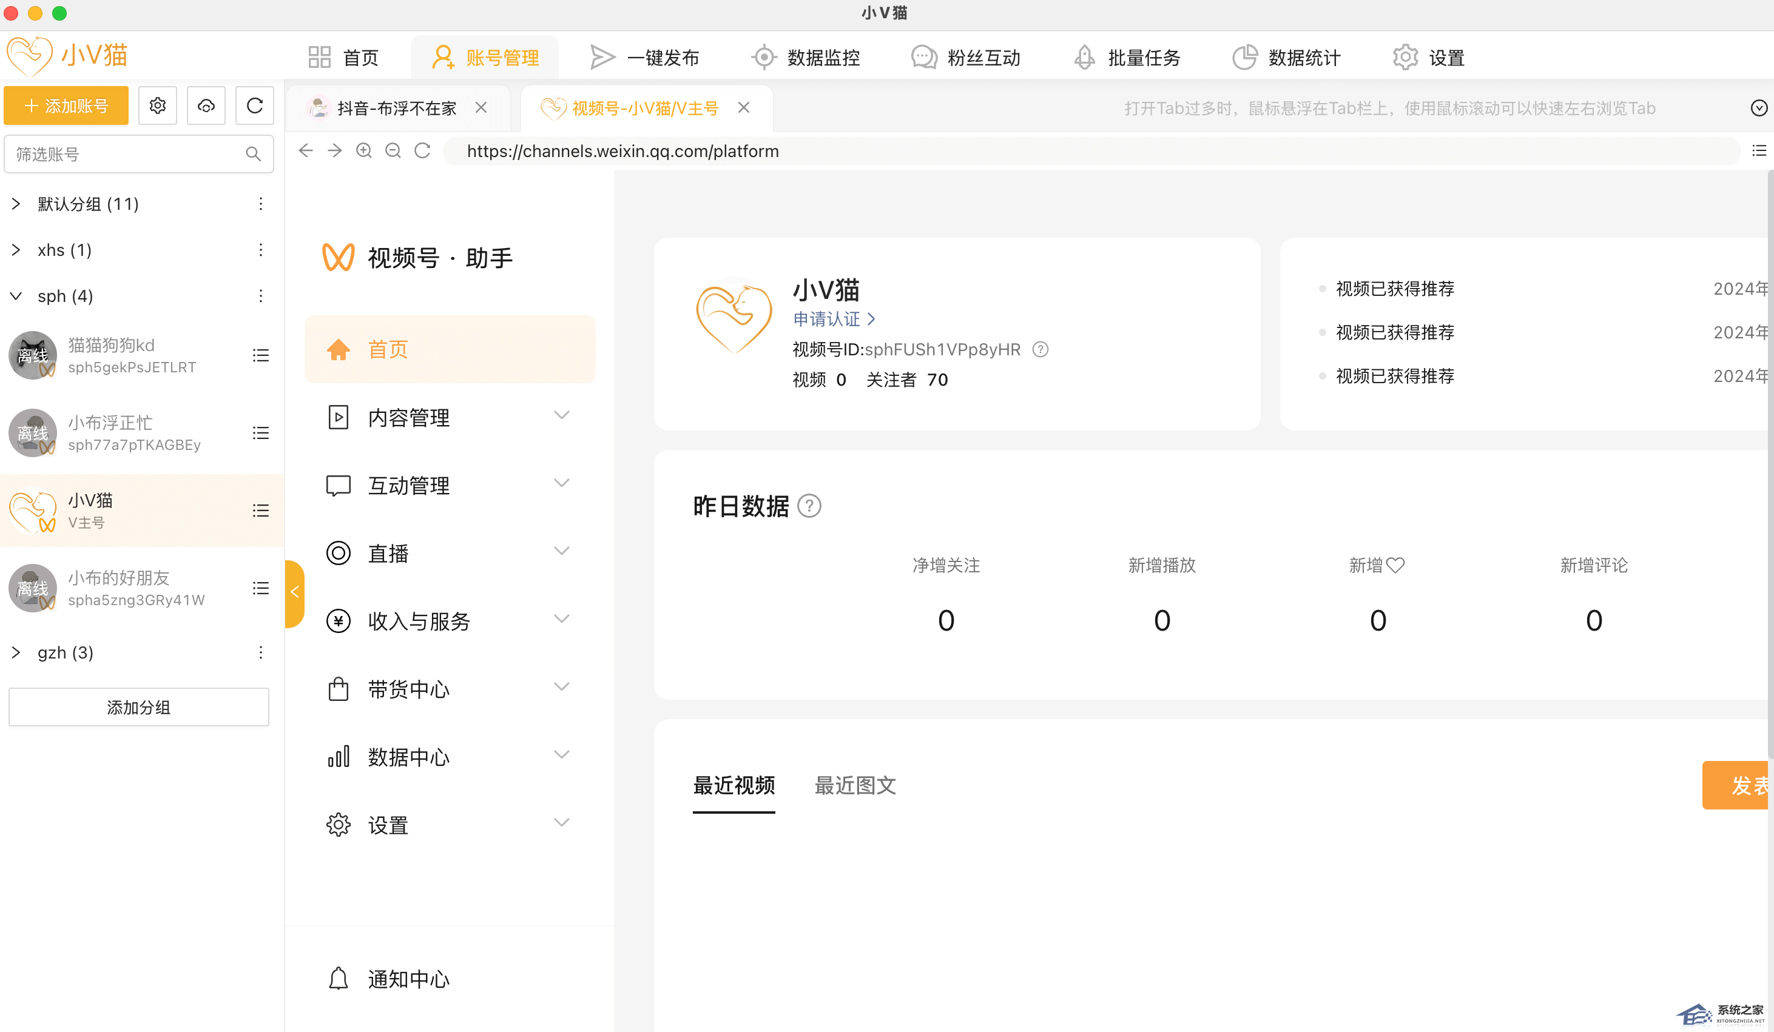Refresh the account list
1774x1032 pixels.
255,106
